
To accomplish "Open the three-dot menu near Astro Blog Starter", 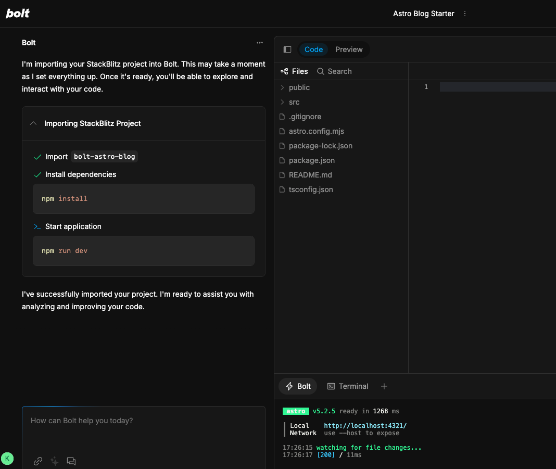I will click(464, 14).
